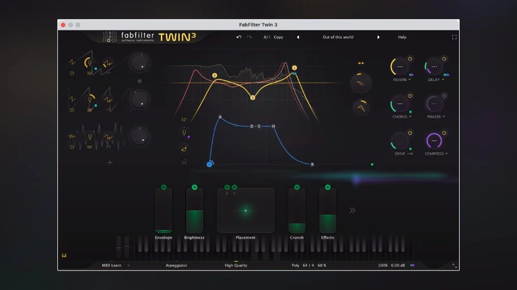Click the envelope Hold point H
This screenshot has height=290, width=517.
pyautogui.click(x=273, y=126)
